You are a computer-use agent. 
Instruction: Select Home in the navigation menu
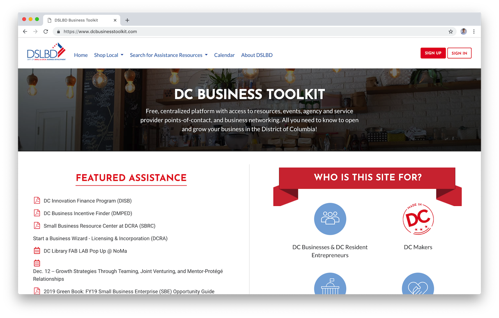pyautogui.click(x=81, y=55)
